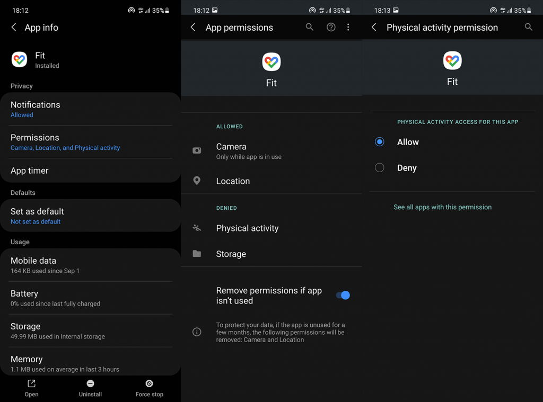Tap the Force stop label
543x402 pixels.
coord(149,394)
